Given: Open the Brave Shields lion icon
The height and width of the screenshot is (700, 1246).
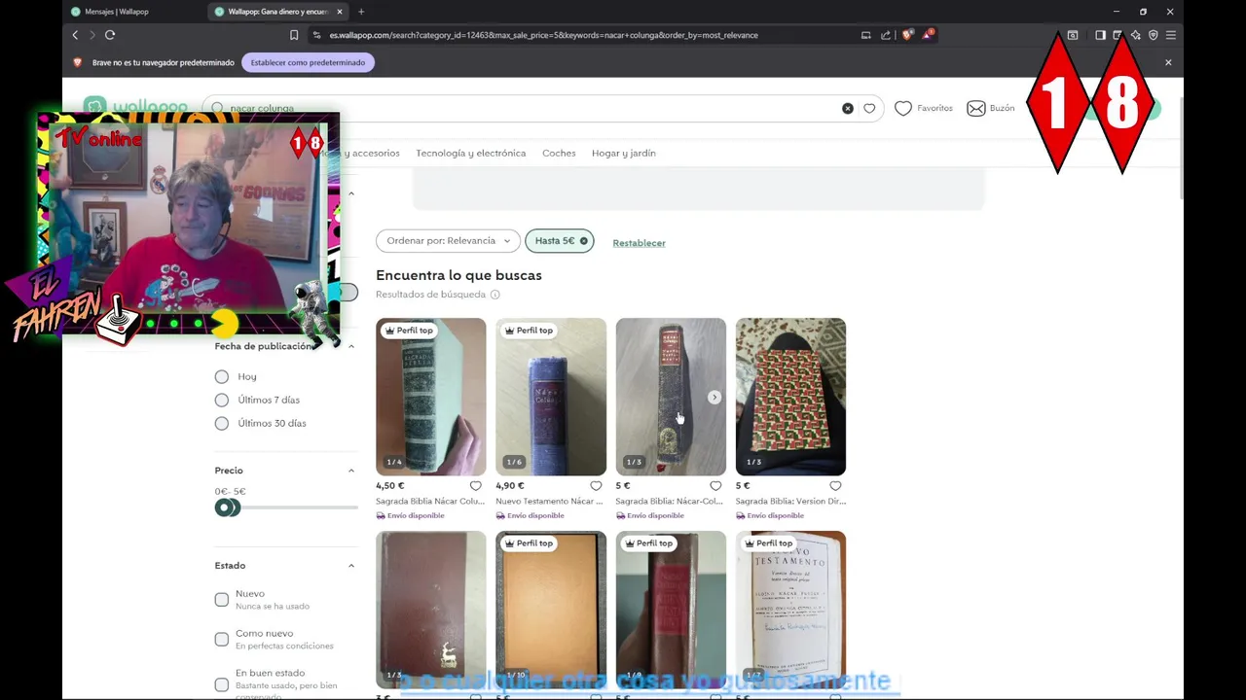Looking at the screenshot, I should [907, 35].
